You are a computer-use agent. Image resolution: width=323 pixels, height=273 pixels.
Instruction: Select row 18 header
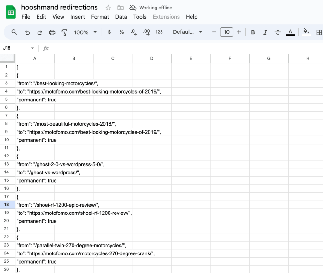pos(8,205)
